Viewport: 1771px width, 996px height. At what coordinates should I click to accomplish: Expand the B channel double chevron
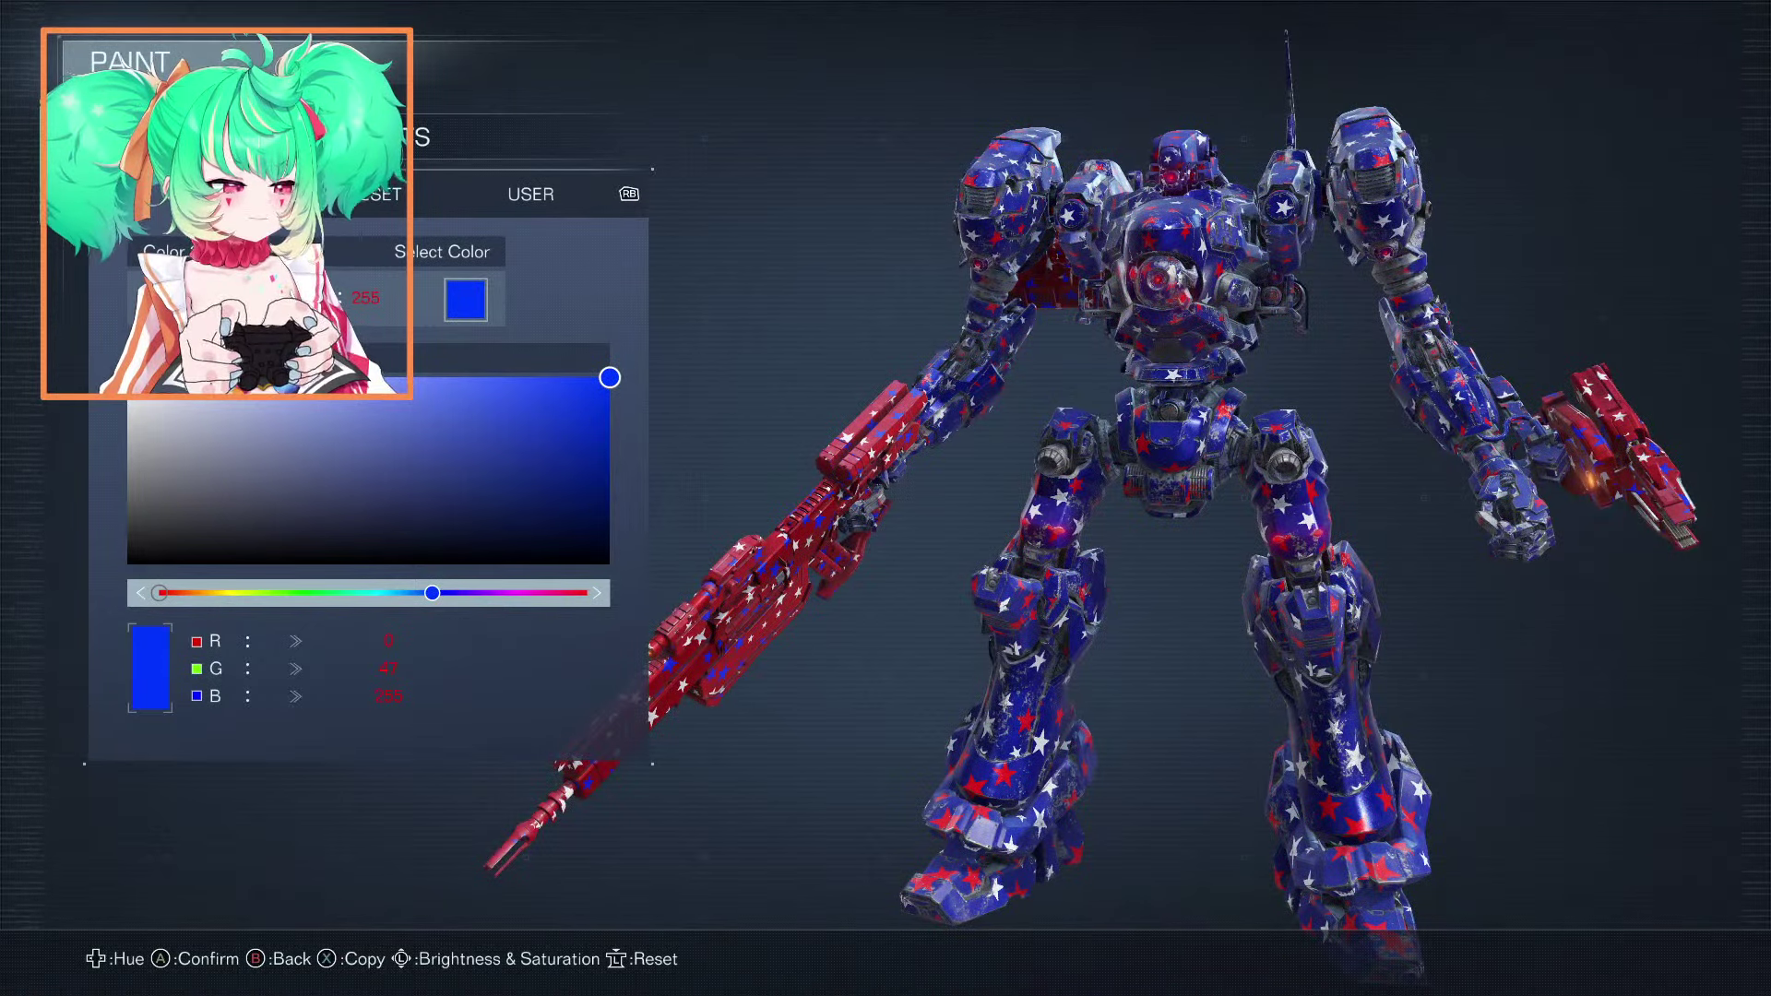tap(295, 696)
